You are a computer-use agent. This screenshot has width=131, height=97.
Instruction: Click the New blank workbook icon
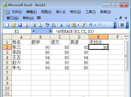click(7, 25)
